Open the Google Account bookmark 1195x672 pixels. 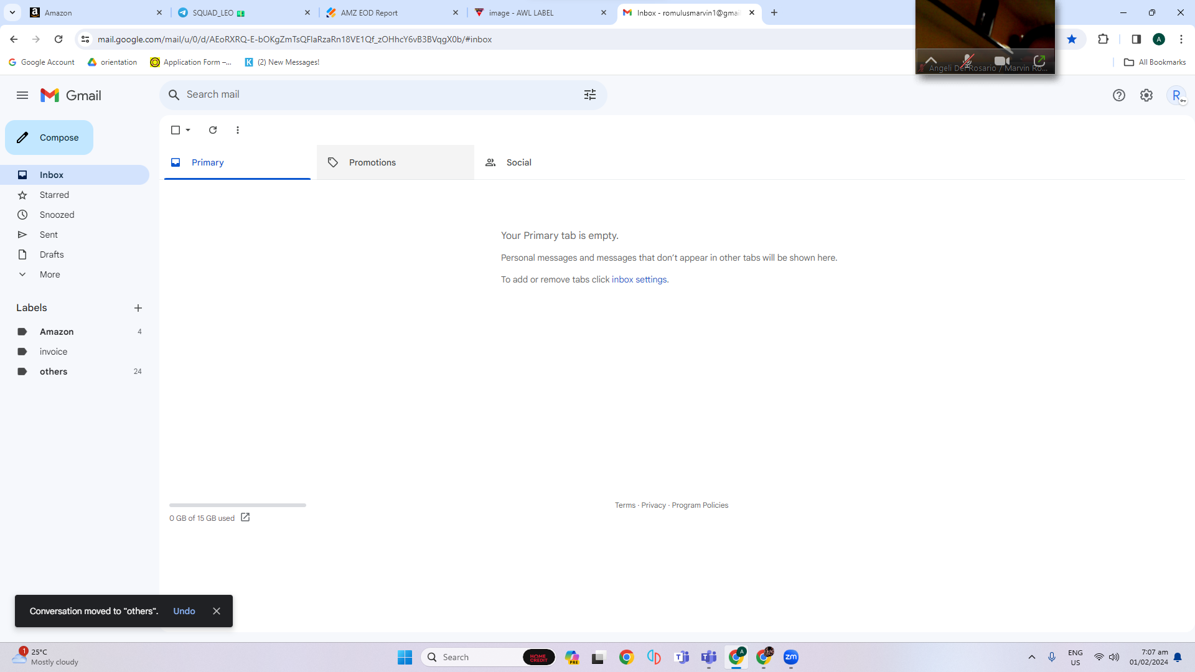pos(41,62)
